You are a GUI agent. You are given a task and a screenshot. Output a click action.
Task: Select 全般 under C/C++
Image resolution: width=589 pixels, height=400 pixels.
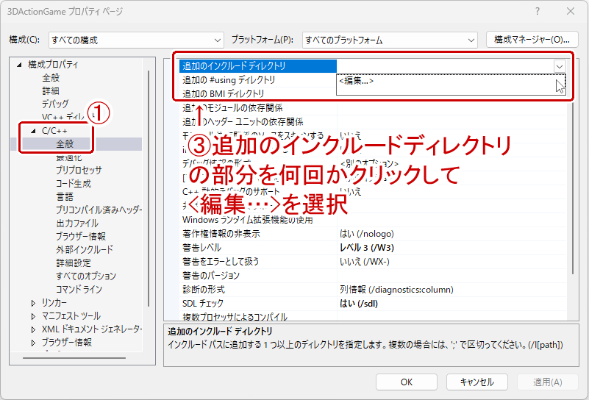[x=65, y=144]
